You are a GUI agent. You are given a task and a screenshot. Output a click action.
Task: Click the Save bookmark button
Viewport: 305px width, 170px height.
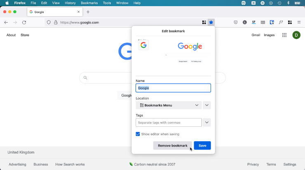tap(202, 146)
